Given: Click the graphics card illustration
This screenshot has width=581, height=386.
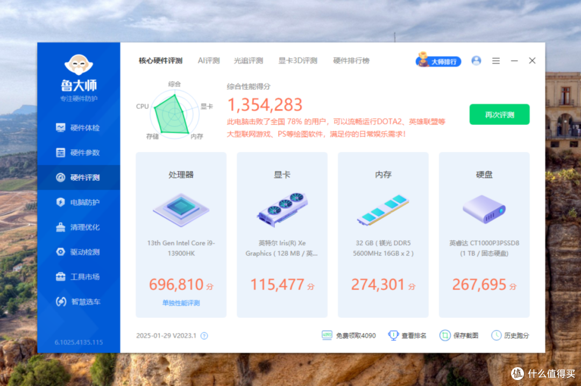Looking at the screenshot, I should pos(282,209).
